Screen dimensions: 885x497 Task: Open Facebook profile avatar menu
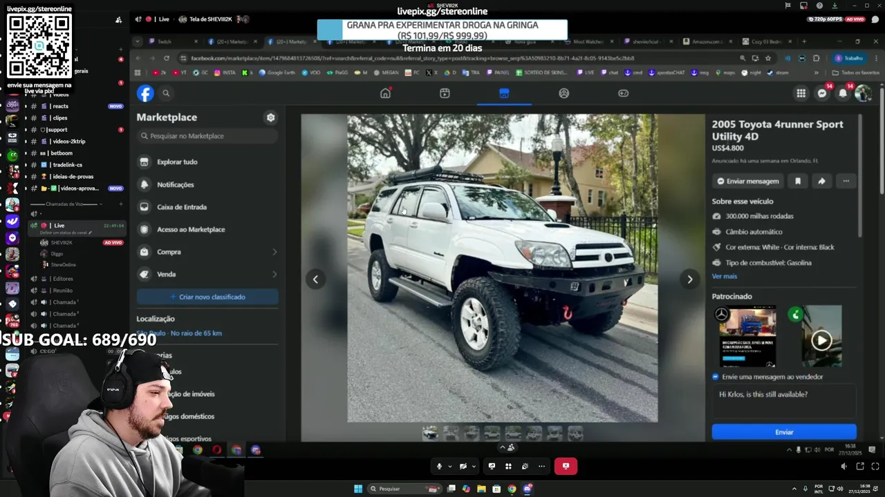click(863, 93)
